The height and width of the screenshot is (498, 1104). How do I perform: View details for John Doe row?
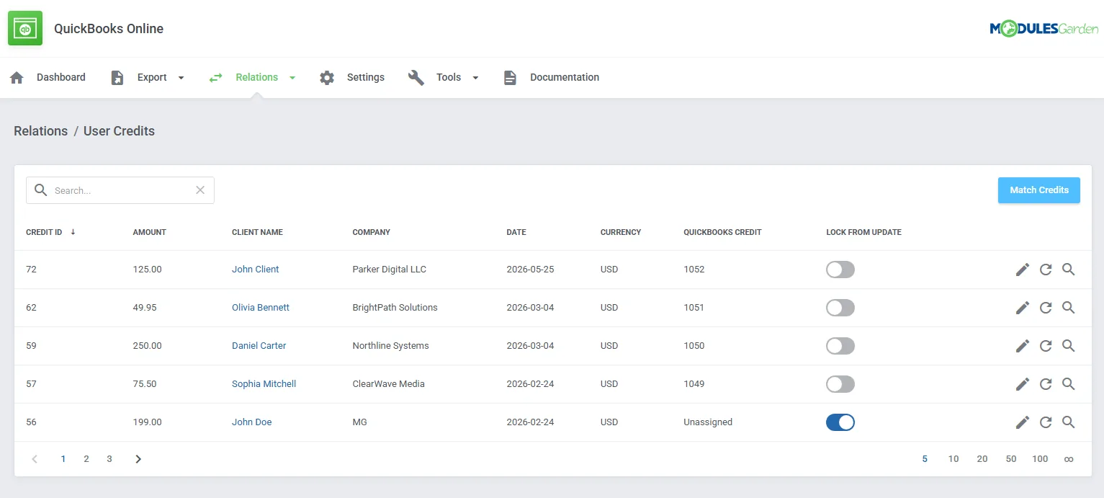(x=1069, y=422)
